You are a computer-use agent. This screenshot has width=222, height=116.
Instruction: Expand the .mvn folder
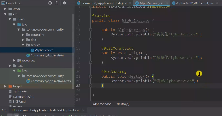coord(5,9)
